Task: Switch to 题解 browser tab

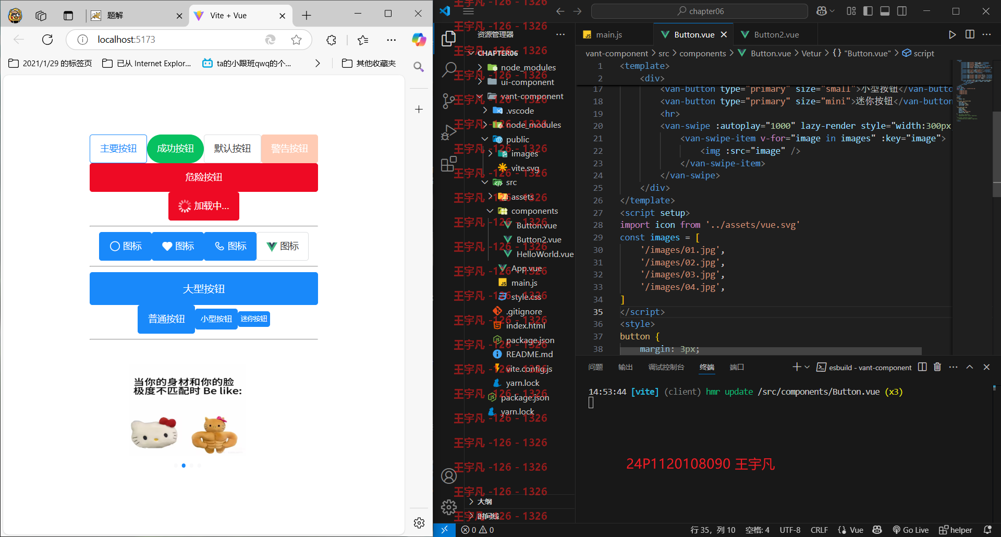Action: click(x=137, y=16)
